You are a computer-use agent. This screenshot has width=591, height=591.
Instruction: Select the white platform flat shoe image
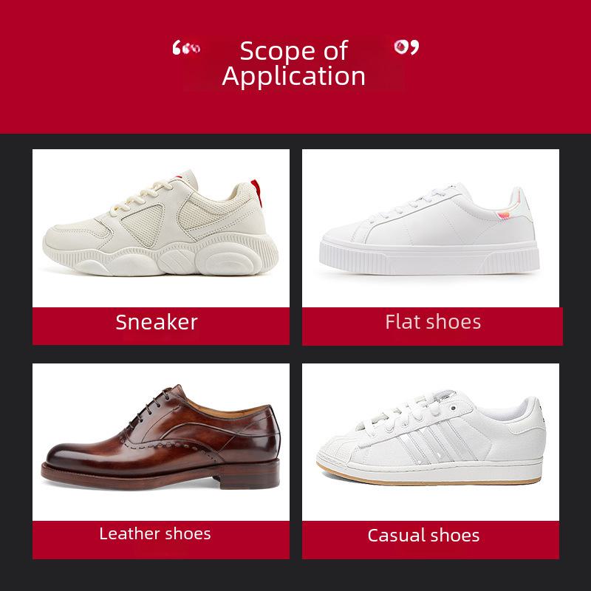431,228
